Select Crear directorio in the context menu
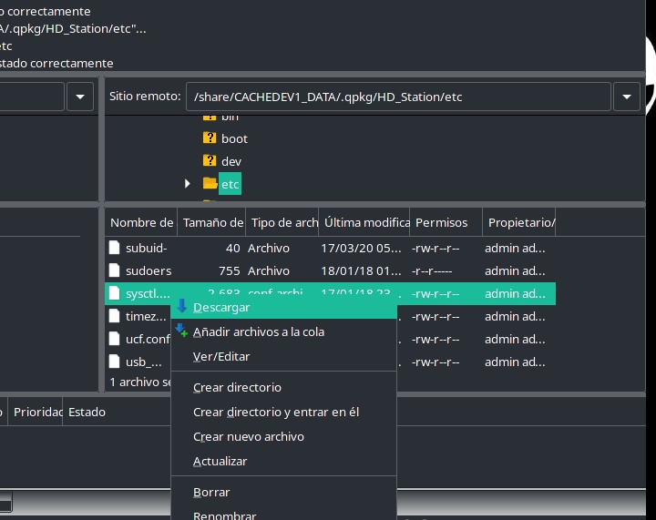The image size is (656, 520). [x=237, y=387]
